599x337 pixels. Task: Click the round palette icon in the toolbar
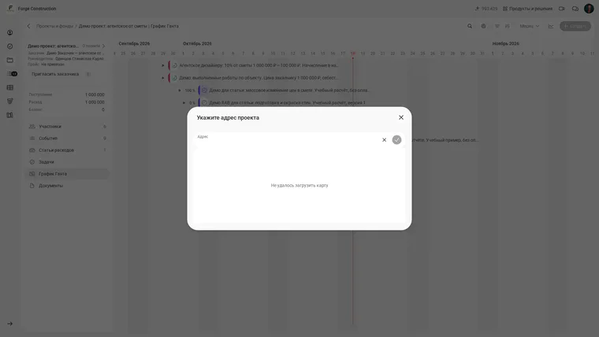[x=483, y=26]
